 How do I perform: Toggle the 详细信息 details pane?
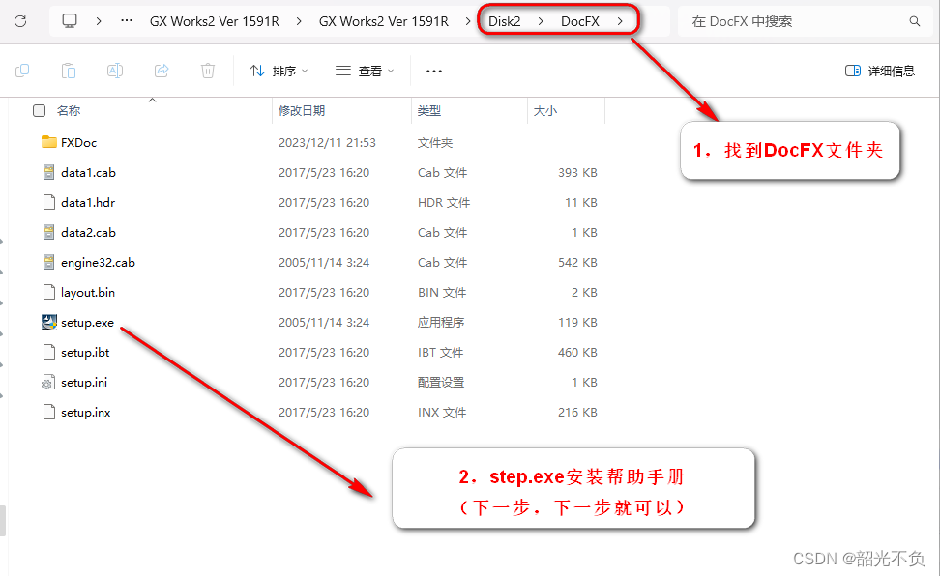click(x=880, y=72)
